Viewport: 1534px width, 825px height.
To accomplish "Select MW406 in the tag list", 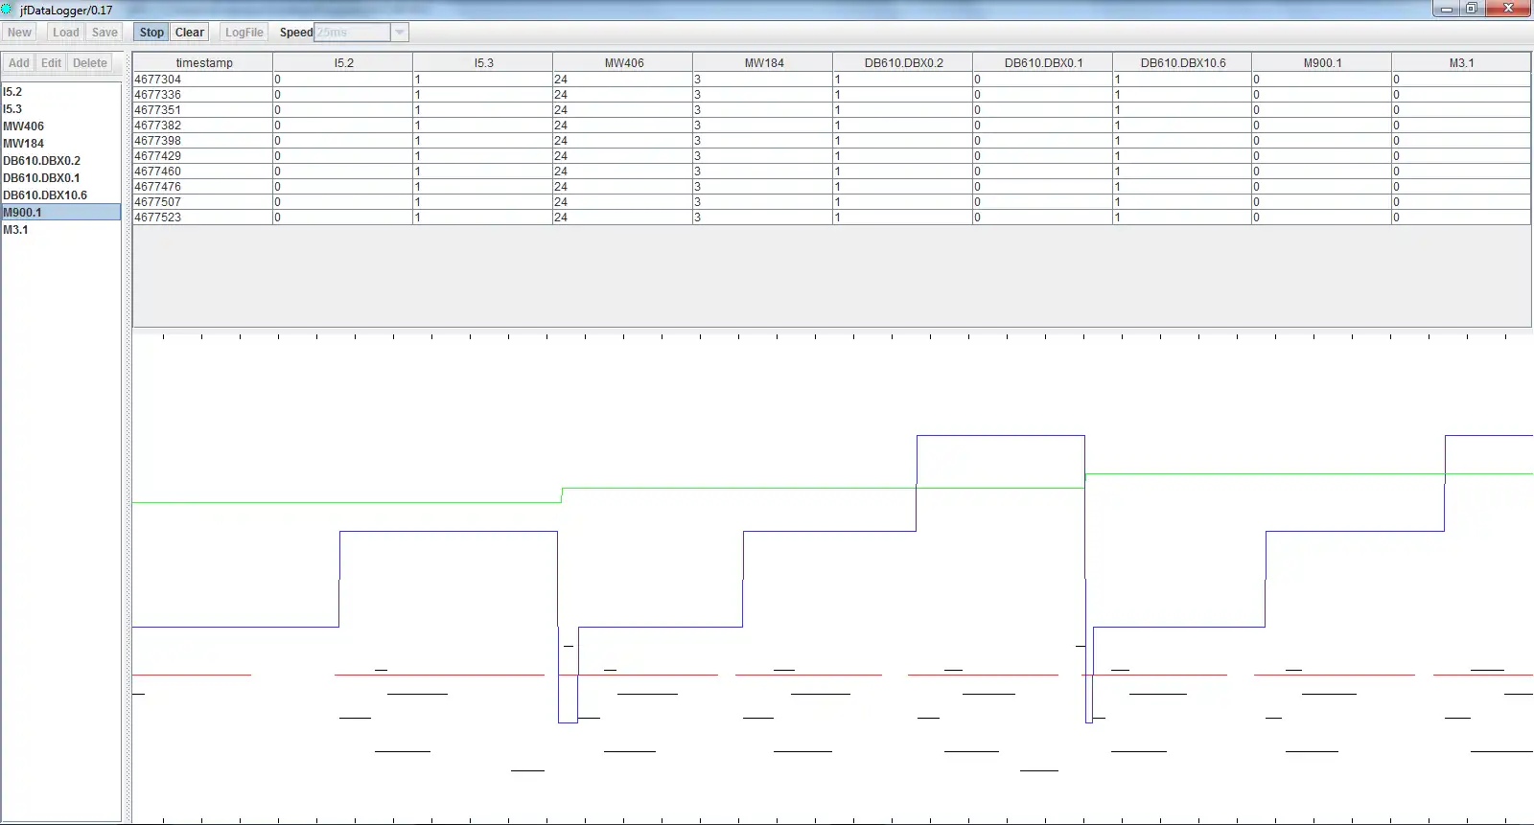I will coord(61,126).
